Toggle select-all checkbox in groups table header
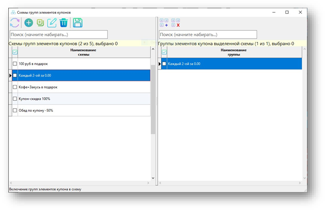Image resolution: width=325 pixels, height=210 pixels. pyautogui.click(x=164, y=52)
